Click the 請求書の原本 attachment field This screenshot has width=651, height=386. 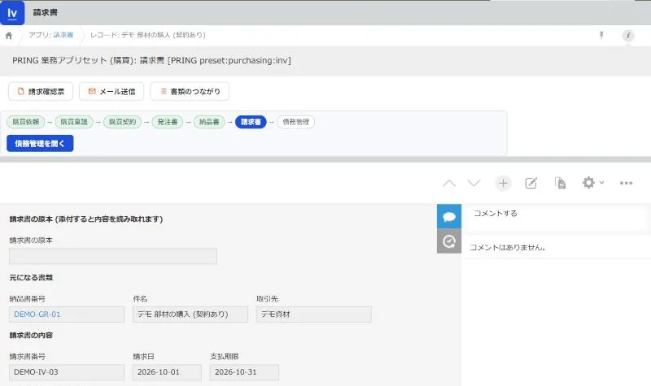pyautogui.click(x=113, y=256)
